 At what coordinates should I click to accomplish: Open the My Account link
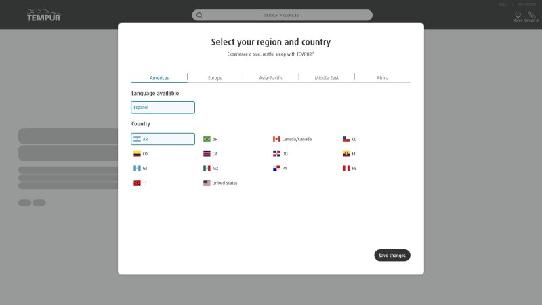pyautogui.click(x=526, y=5)
